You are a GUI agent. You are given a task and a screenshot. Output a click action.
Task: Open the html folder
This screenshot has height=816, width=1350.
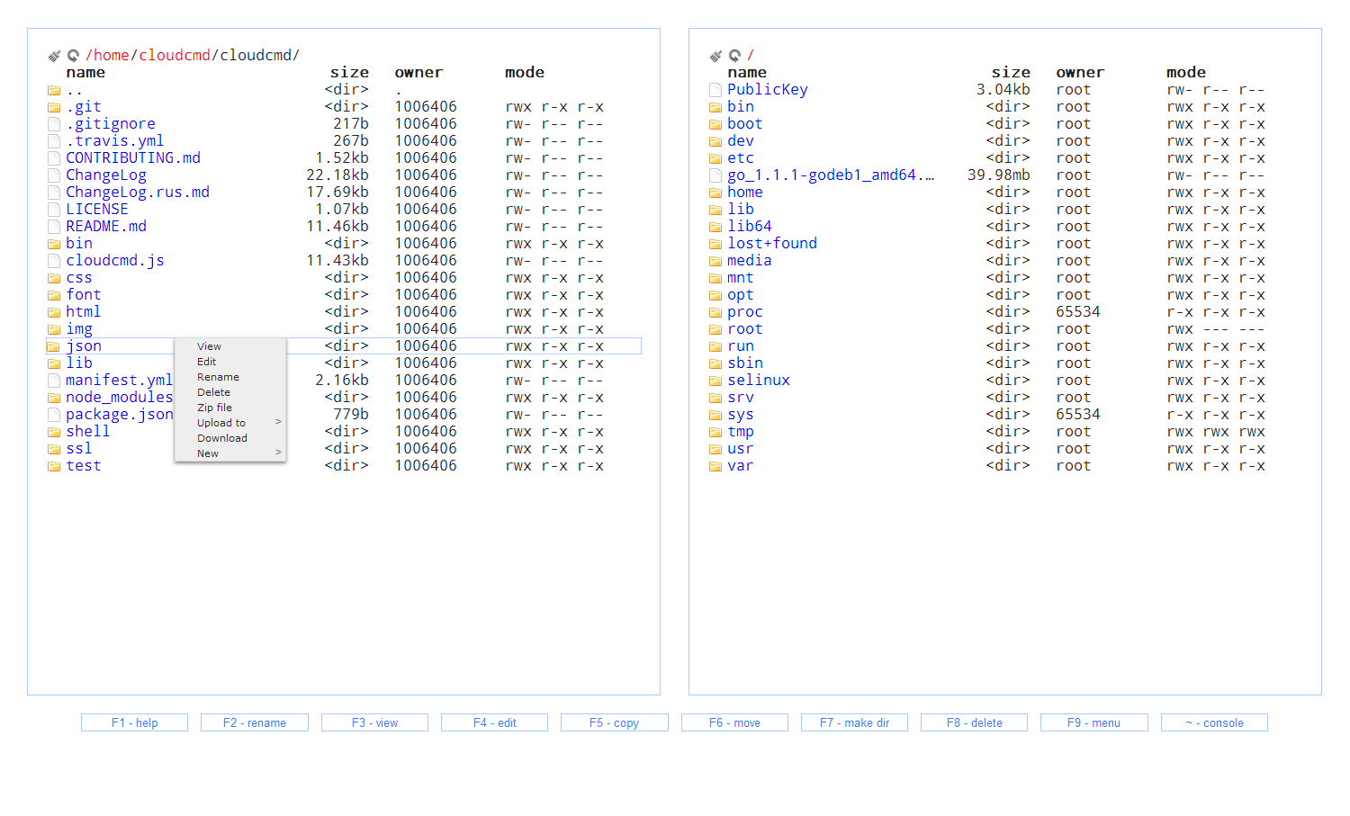83,312
